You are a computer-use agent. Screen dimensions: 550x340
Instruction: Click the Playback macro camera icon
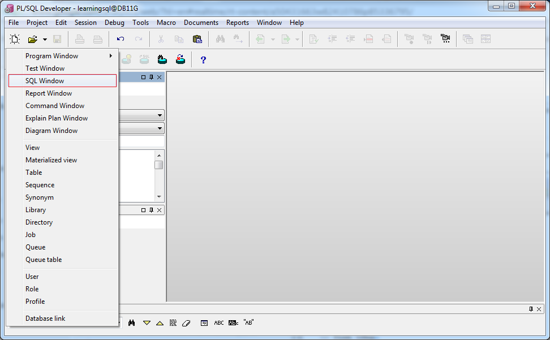[x=427, y=39]
